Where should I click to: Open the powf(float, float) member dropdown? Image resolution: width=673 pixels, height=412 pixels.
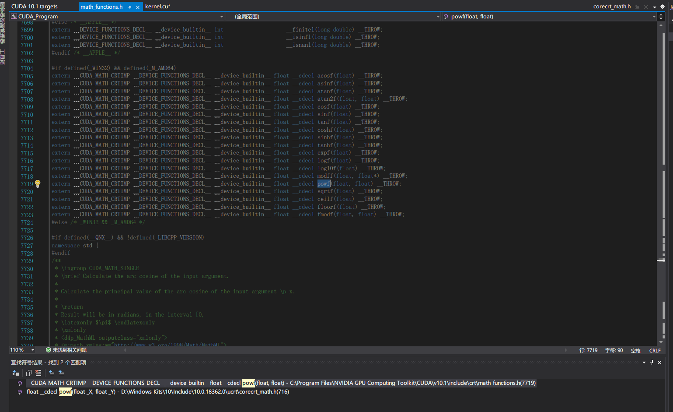(549, 17)
